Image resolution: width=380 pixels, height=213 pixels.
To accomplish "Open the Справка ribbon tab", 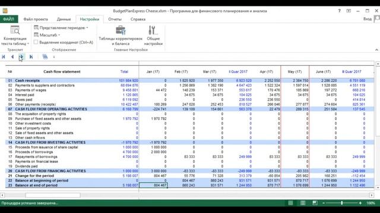I will 138,20.
